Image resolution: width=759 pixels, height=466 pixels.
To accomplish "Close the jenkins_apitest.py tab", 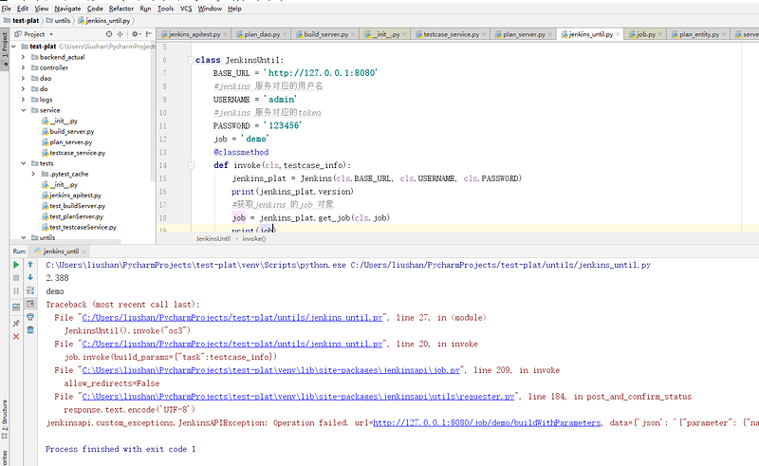I will [x=225, y=34].
